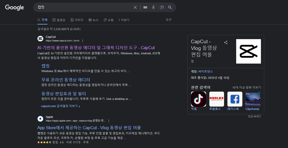Switch to the 이미지 tab
288x148 pixels.
point(77,20)
